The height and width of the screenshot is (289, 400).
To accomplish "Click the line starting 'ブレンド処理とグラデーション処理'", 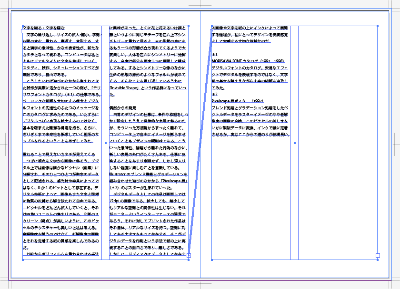I will click(x=250, y=108).
